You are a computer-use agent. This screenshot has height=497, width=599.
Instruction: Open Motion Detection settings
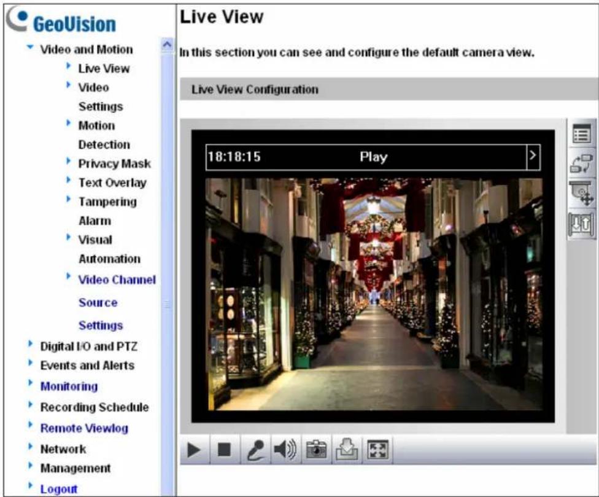[x=104, y=135]
